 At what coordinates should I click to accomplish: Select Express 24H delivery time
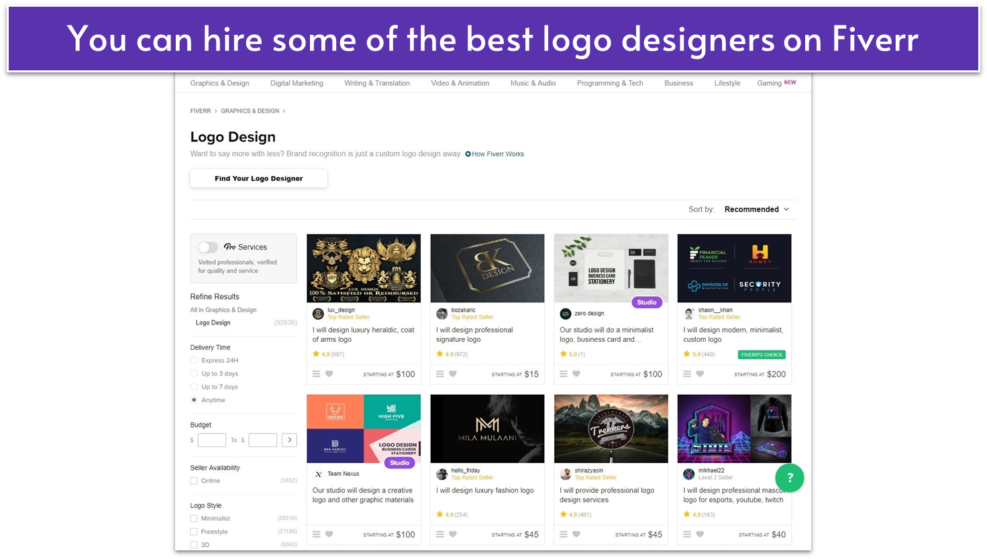(194, 361)
